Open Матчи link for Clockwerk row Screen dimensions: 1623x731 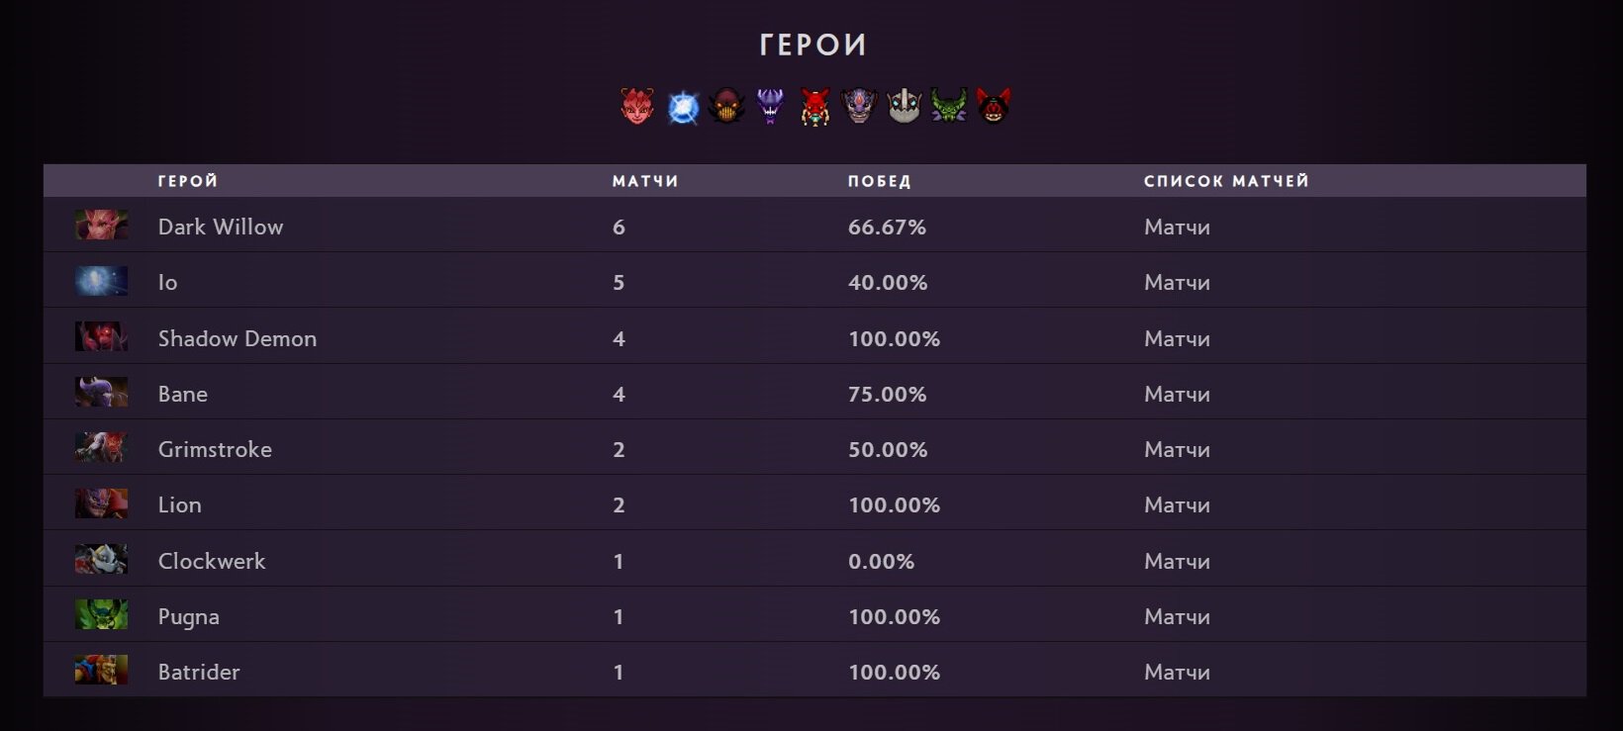point(1177,561)
